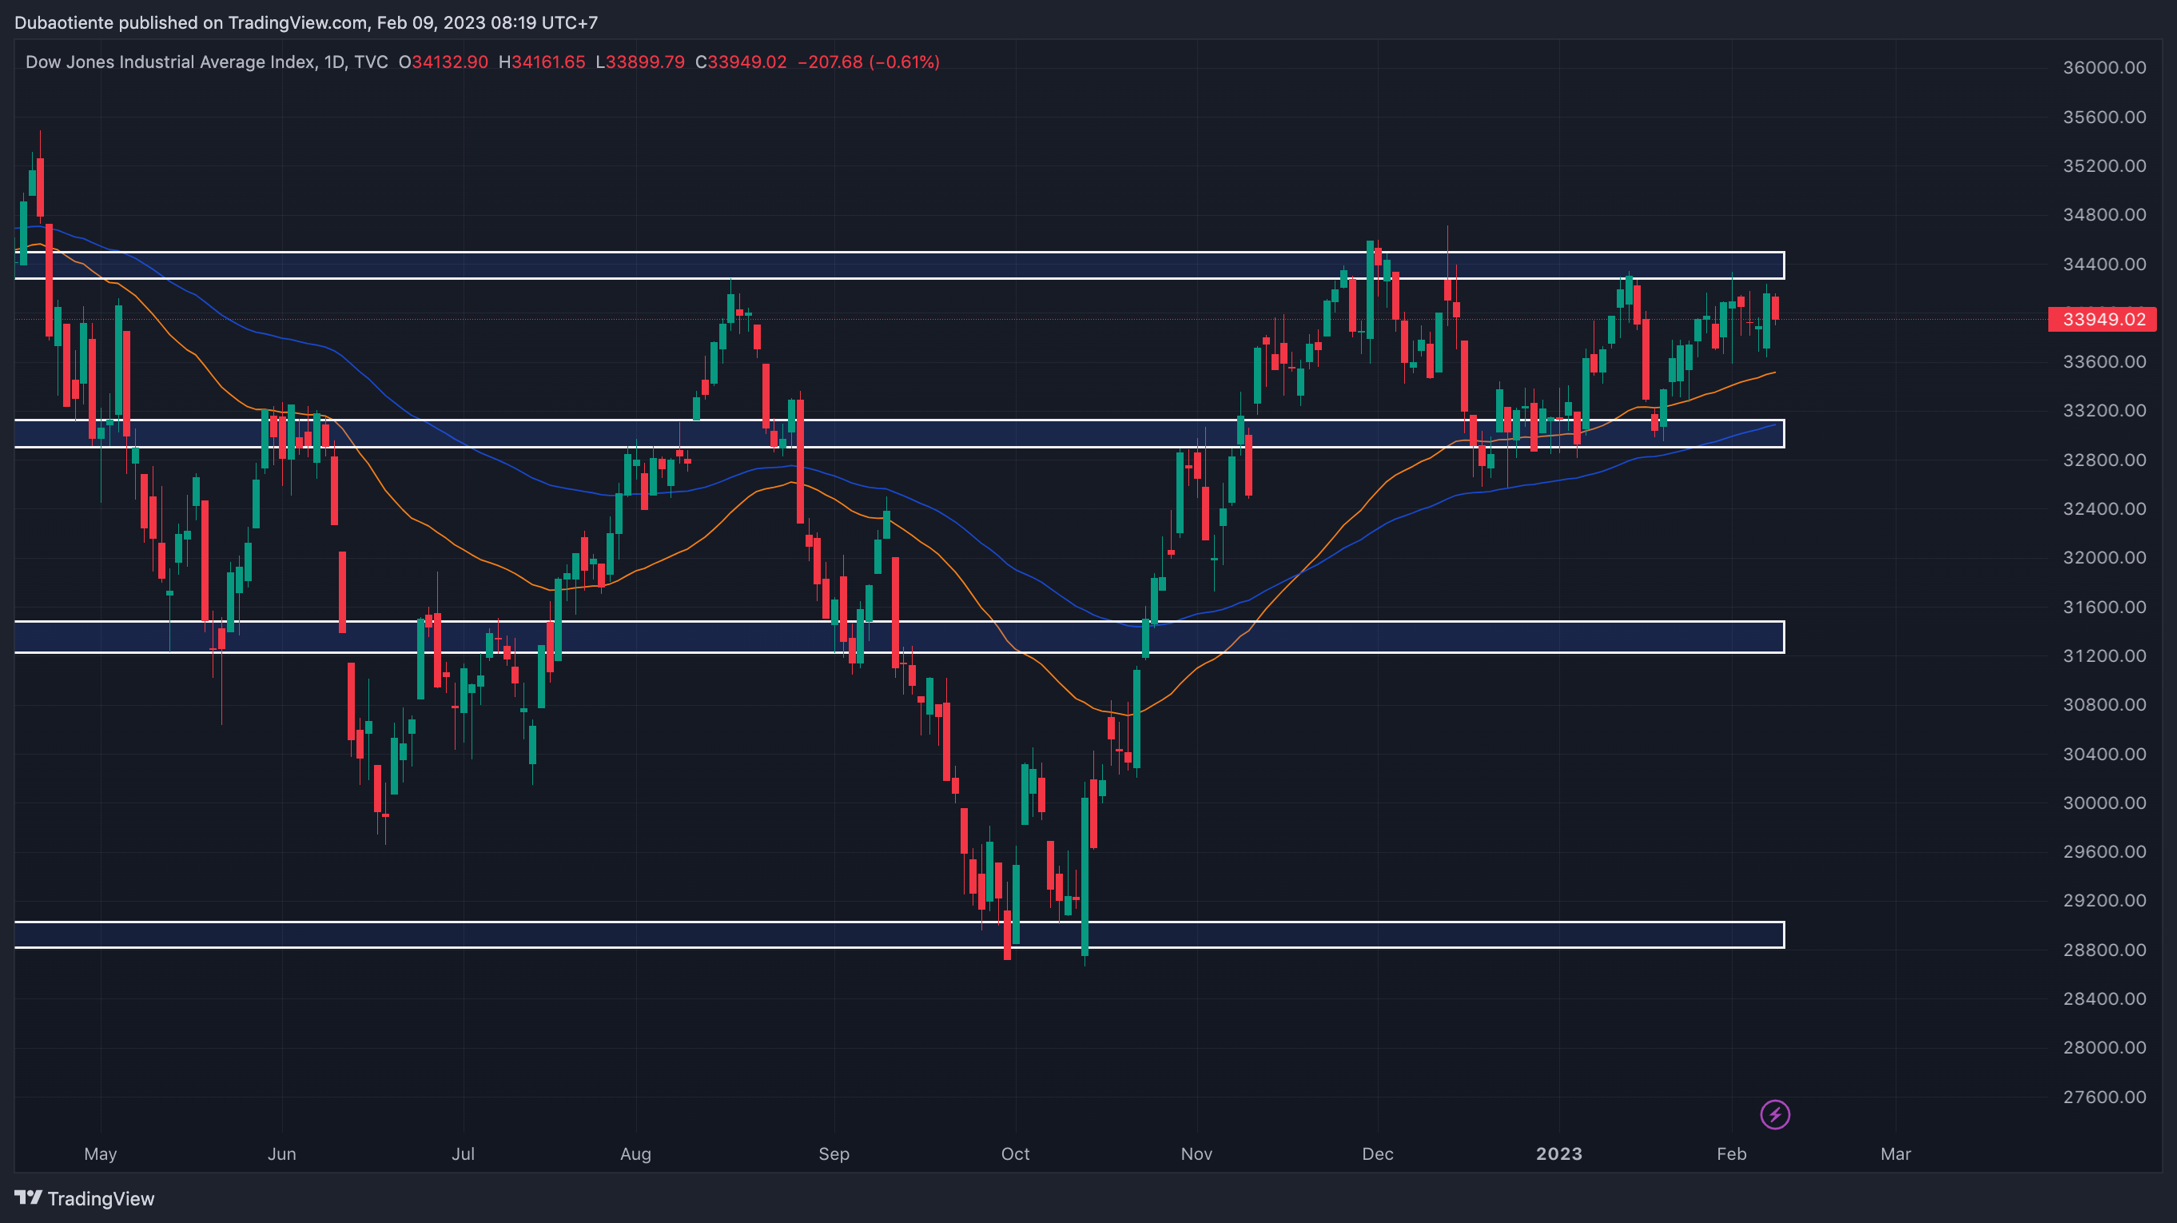This screenshot has width=2177, height=1223.
Task: Click the purple lightning bolt event icon
Action: pyautogui.click(x=1775, y=1115)
